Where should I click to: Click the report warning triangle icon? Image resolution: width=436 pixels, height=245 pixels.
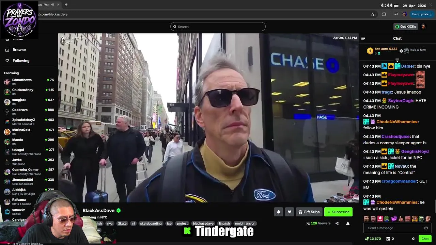click(x=348, y=223)
